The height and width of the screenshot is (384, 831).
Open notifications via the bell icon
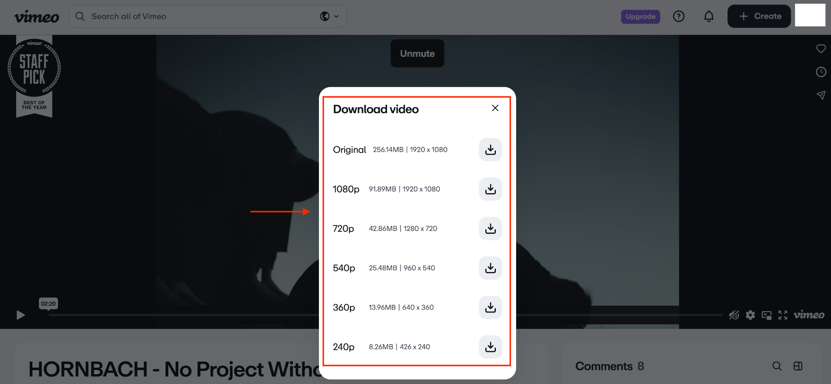coord(708,16)
